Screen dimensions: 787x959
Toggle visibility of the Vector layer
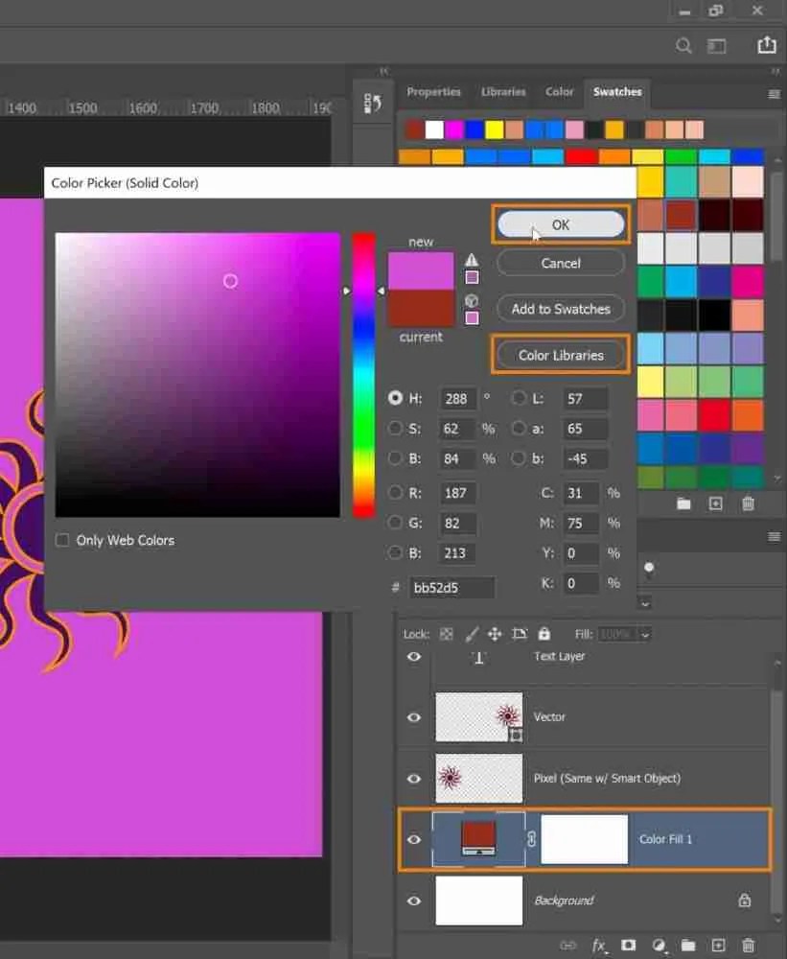coord(414,717)
